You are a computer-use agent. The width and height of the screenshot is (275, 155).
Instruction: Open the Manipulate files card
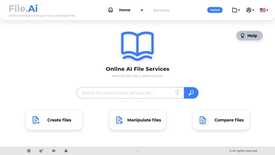[x=137, y=120]
